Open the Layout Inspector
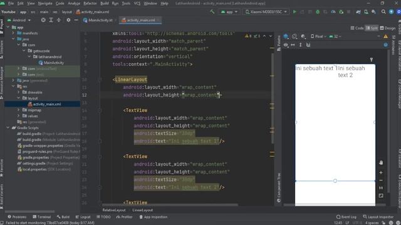The height and width of the screenshot is (225, 401). point(378,217)
